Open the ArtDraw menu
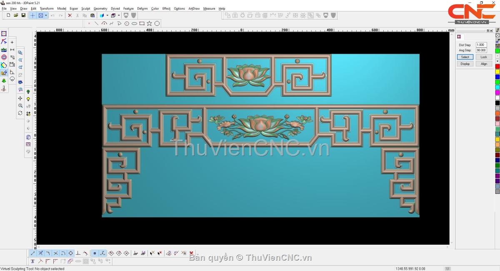 click(x=194, y=8)
